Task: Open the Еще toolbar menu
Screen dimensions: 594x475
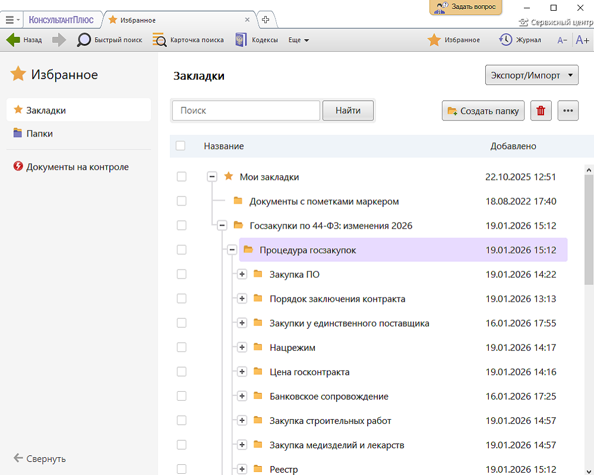Action: 298,40
